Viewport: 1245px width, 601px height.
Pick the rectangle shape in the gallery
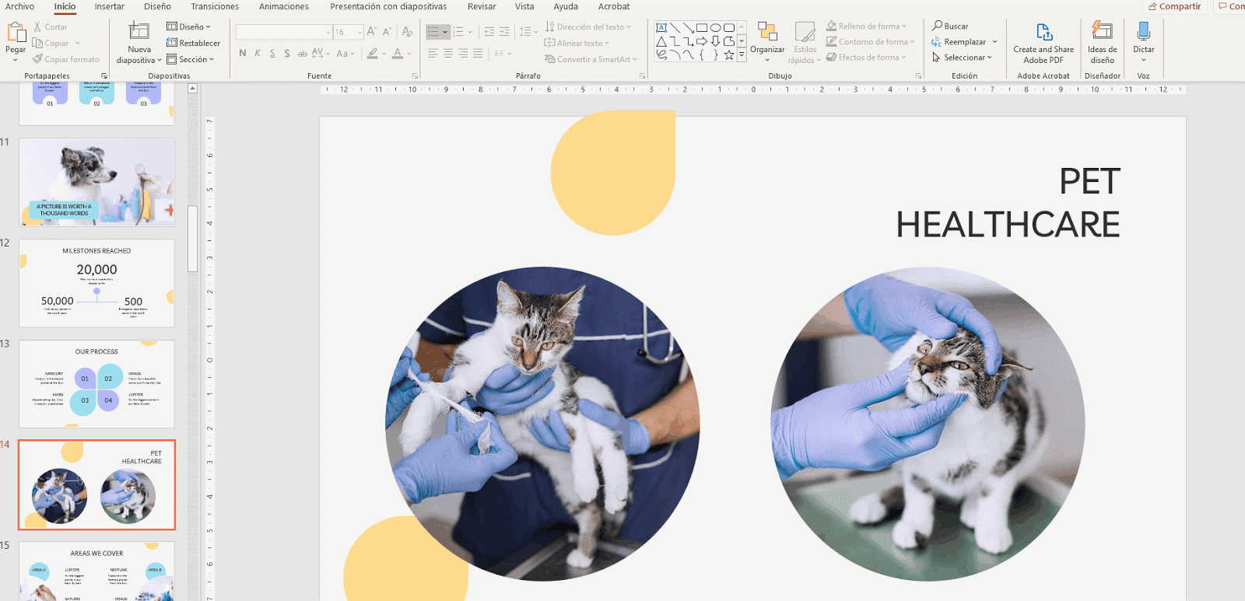[702, 28]
